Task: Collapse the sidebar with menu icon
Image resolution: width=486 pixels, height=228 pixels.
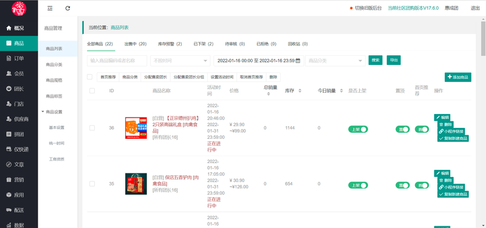Action: click(50, 8)
